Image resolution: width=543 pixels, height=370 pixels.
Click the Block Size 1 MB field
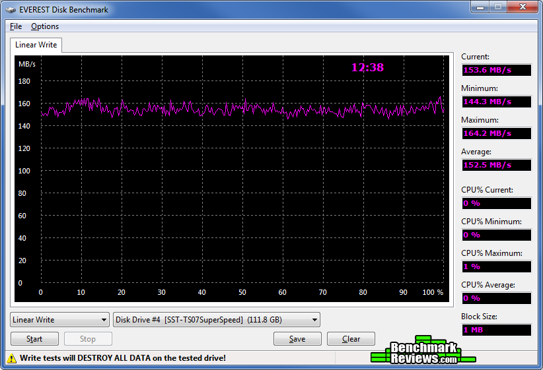(x=497, y=330)
